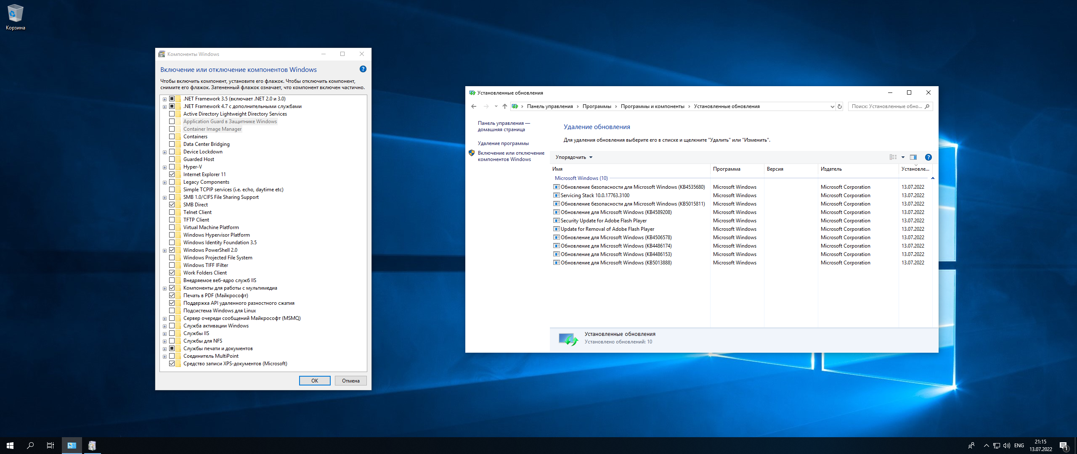Click ENG language indicator
1077x454 pixels.
(1019, 446)
